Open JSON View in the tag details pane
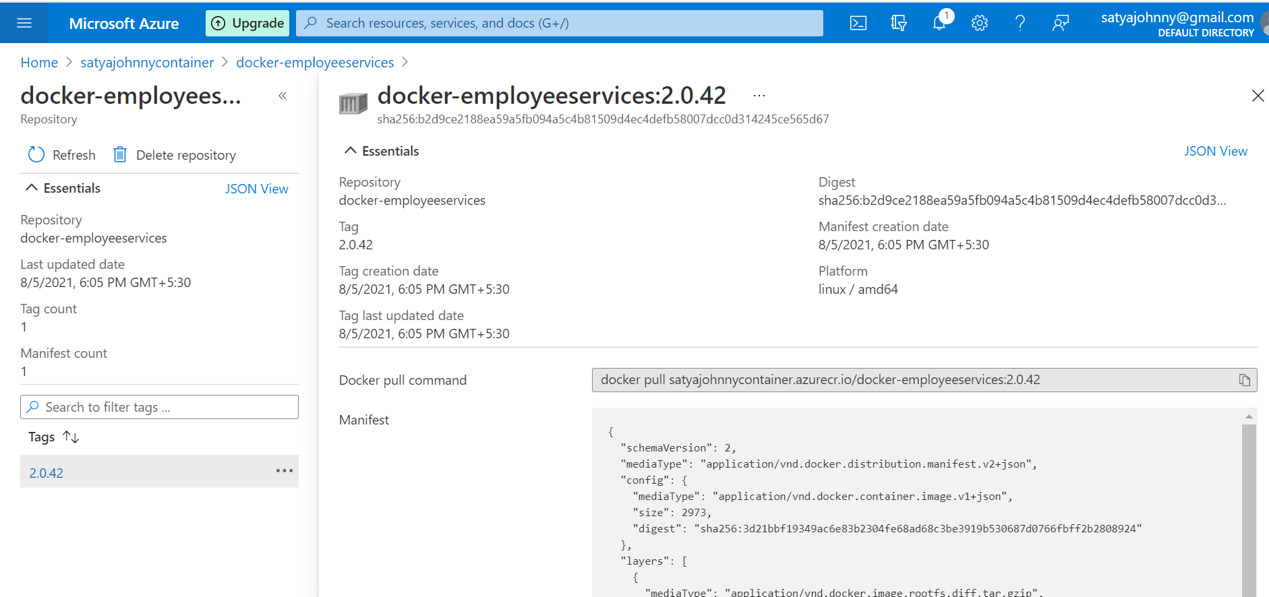This screenshot has height=597, width=1269. pos(1215,151)
